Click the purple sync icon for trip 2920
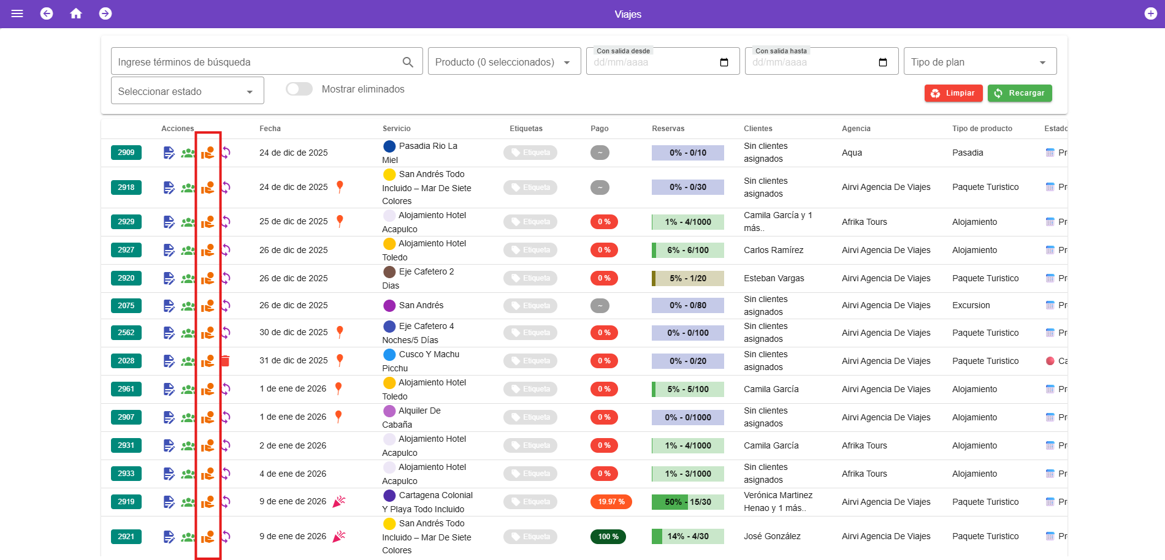1165x560 pixels. coord(226,278)
